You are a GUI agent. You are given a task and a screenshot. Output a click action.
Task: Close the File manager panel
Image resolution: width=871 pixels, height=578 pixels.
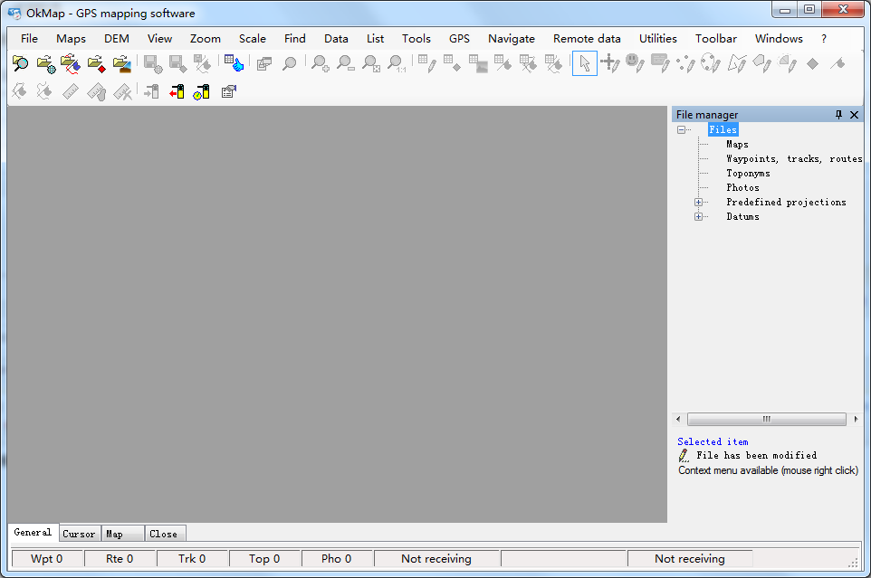(854, 115)
